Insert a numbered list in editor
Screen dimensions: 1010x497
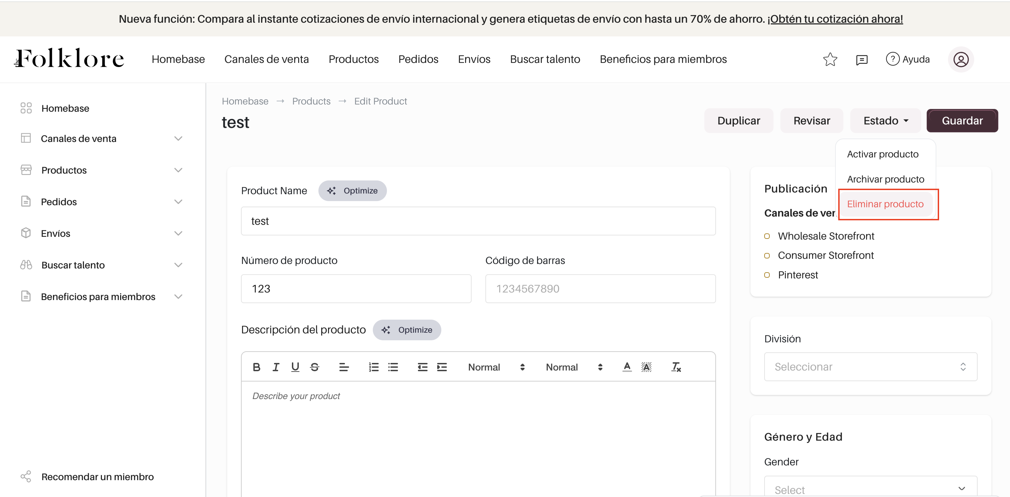point(373,367)
